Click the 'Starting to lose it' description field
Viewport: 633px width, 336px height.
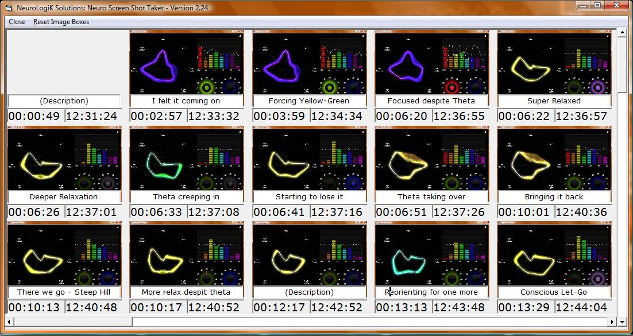click(x=309, y=196)
